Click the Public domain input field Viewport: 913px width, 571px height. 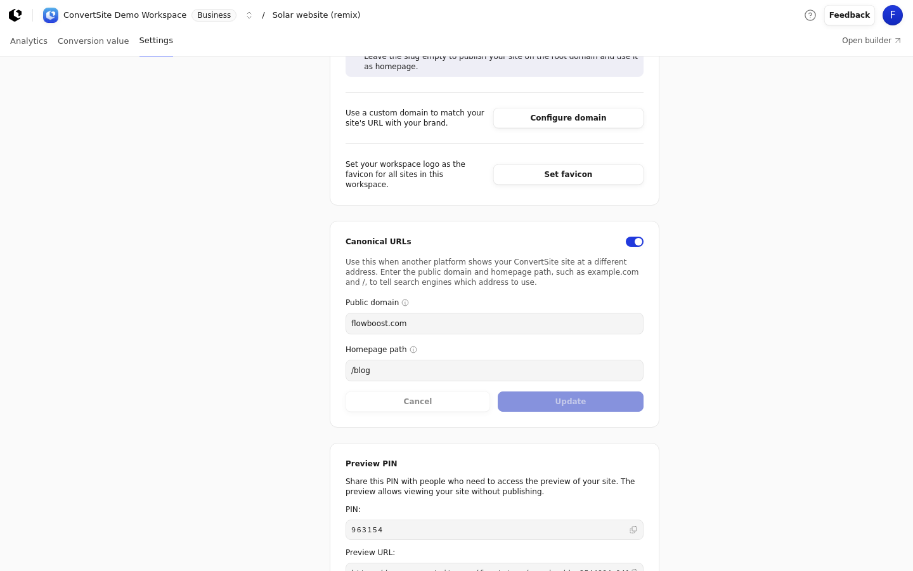pos(495,324)
